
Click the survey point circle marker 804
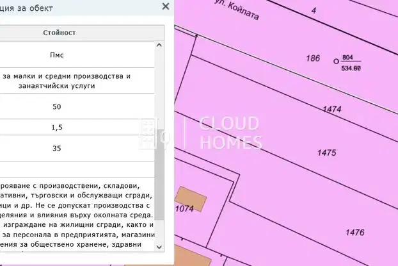tap(336, 62)
